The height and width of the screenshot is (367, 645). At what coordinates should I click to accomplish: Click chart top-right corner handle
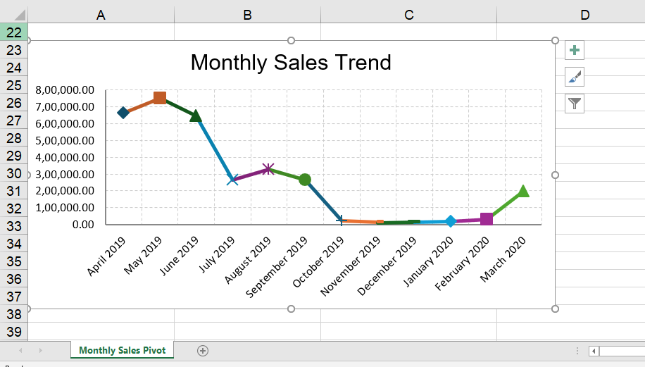[x=555, y=40]
